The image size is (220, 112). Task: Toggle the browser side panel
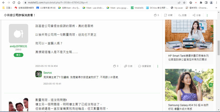pyautogui.click(x=206, y=2)
